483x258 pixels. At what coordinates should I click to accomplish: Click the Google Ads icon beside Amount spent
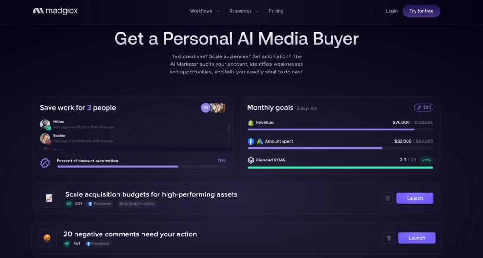click(x=259, y=141)
